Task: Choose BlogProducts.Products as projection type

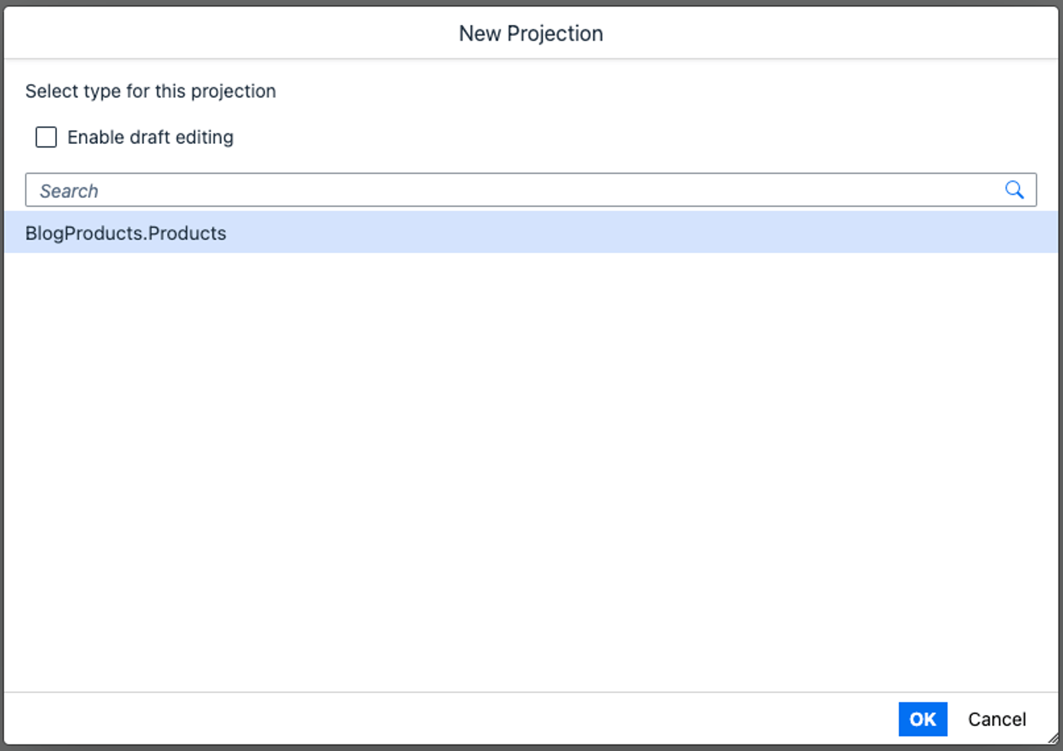Action: point(125,233)
